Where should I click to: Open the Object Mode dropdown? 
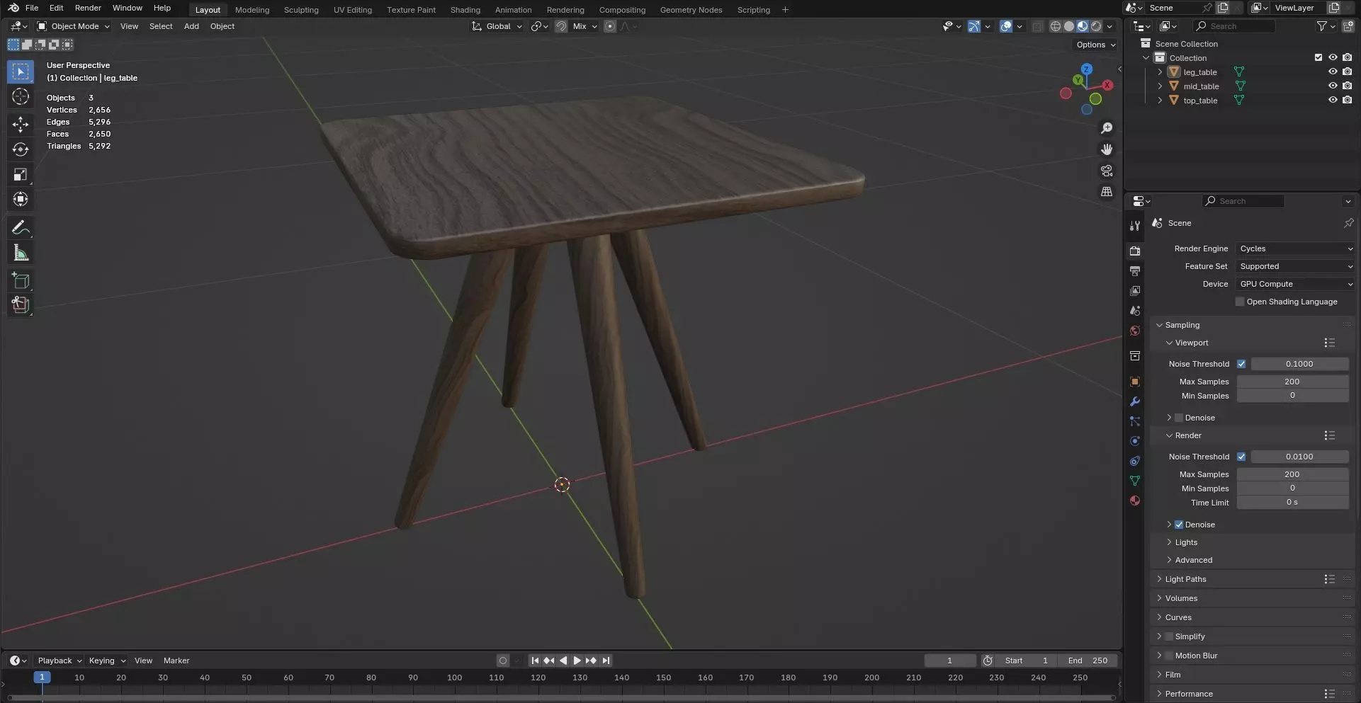pos(74,26)
